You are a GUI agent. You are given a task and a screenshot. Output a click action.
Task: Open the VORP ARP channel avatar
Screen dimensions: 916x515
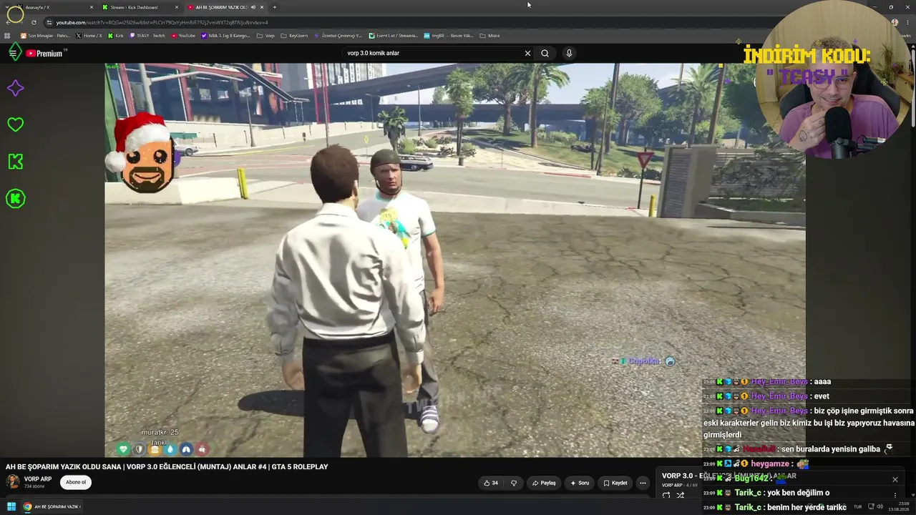13,482
